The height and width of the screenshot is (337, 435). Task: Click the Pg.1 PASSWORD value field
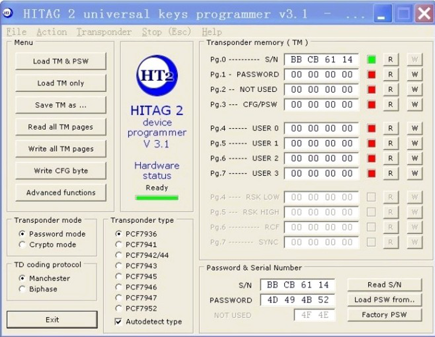point(321,74)
